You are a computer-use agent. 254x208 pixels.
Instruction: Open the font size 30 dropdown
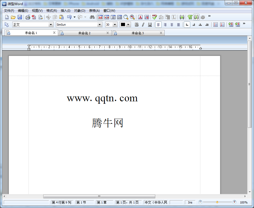click(115, 25)
